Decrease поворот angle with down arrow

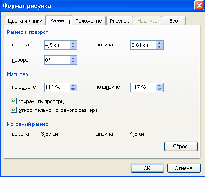click(73, 62)
